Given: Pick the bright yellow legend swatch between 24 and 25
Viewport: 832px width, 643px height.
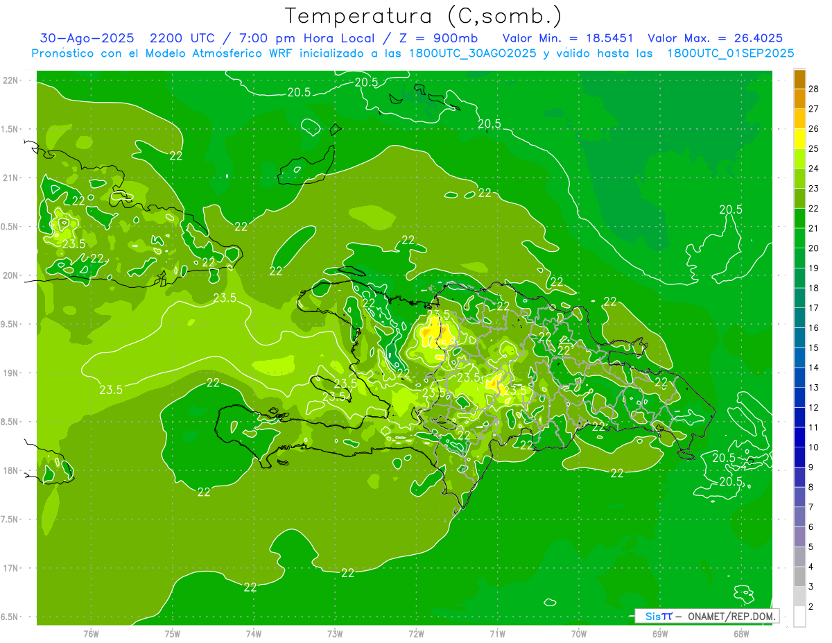Looking at the screenshot, I should point(799,159).
